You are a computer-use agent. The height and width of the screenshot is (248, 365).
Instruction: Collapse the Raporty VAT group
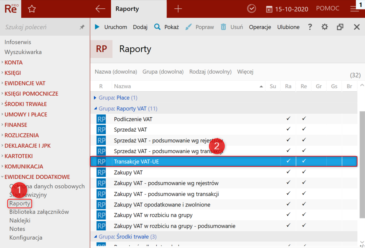[x=95, y=109]
